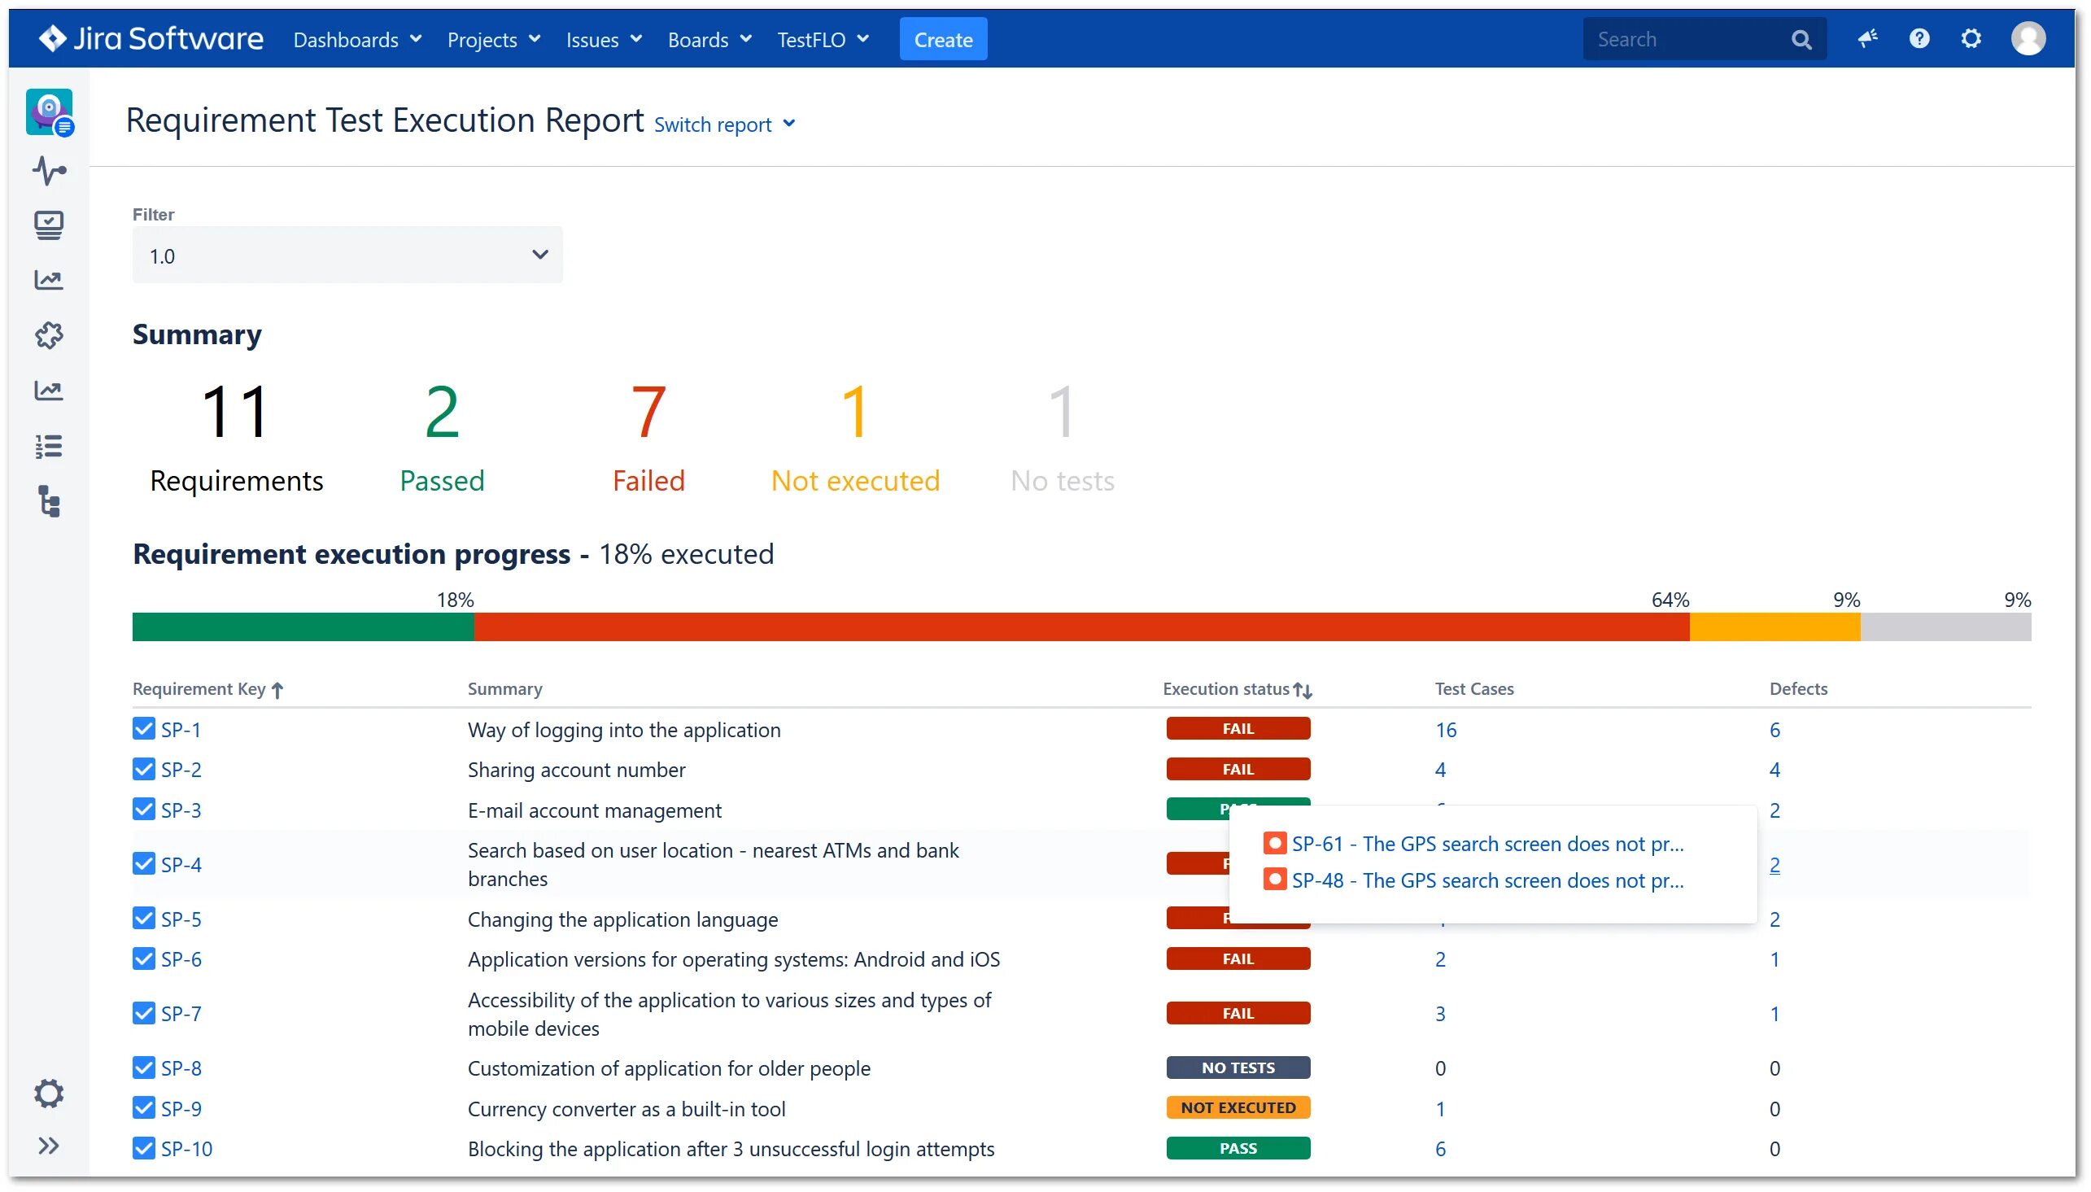
Task: Toggle the SP-6 requirement checkbox
Action: pos(143,958)
